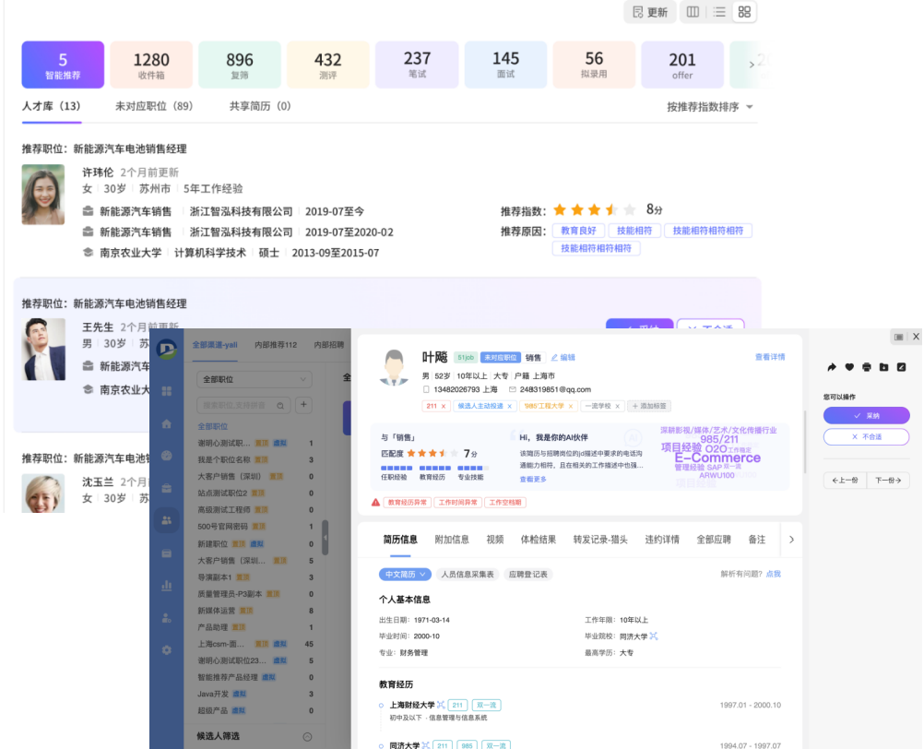Select the edit pen icon in right panel
Viewport: 924px width, 749px height.
(902, 366)
